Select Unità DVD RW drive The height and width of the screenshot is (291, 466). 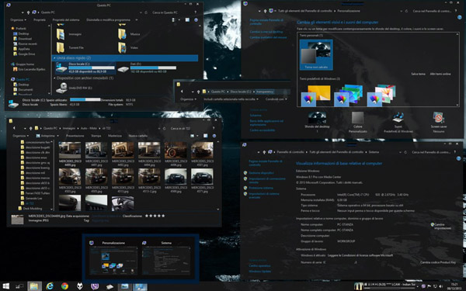tap(75, 88)
